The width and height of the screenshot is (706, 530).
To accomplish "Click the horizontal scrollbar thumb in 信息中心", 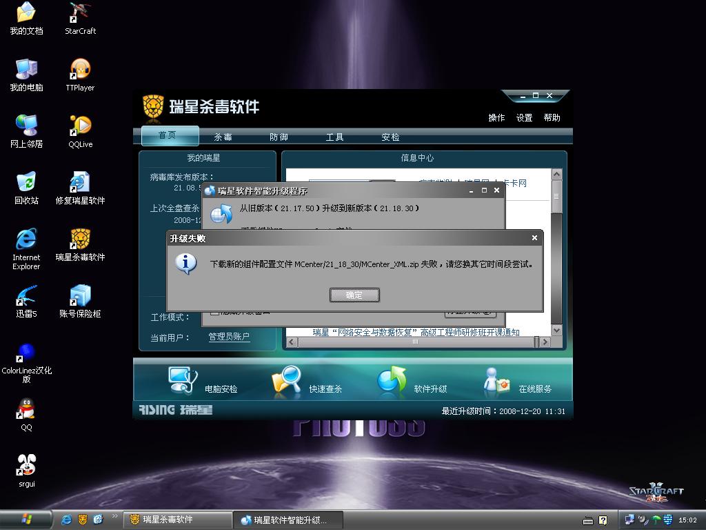I will pyautogui.click(x=416, y=342).
